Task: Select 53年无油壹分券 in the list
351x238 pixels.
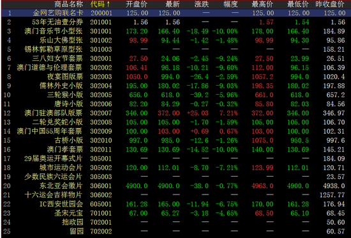Action: pyautogui.click(x=57, y=22)
